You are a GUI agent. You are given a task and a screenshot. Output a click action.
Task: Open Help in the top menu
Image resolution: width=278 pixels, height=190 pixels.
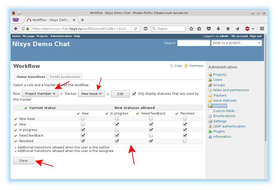77,36
